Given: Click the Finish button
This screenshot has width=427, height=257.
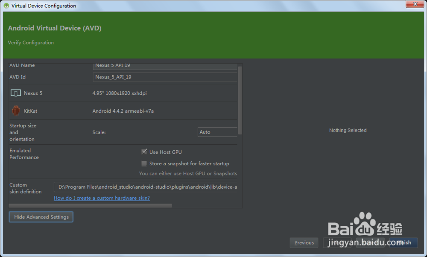Looking at the screenshot, I should click(x=404, y=242).
